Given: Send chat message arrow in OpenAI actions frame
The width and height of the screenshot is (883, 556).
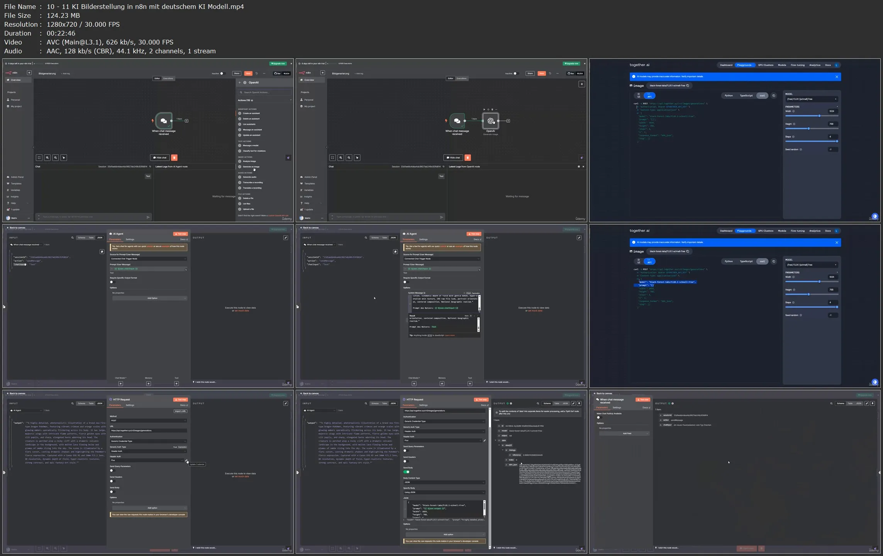Looking at the screenshot, I should pos(148,217).
